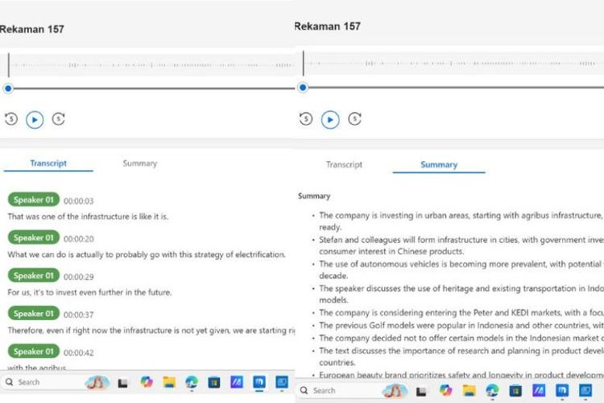Screen dimensions: 604x403
Task: Skip forward 5 seconds in Transcript view
Action: pyautogui.click(x=59, y=118)
